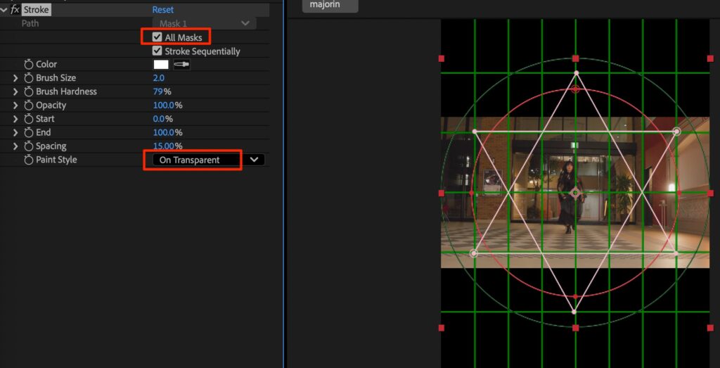Enable the Brush Size stopwatch
Screen dimensions: 720x368
pos(29,78)
